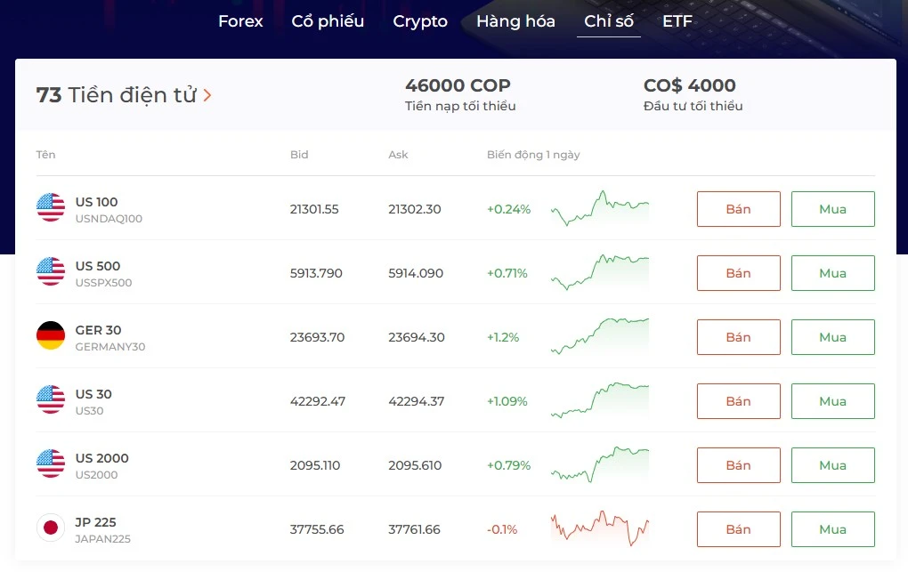The image size is (908, 572).
Task: Switch to the Crypto tab
Action: [x=420, y=21]
